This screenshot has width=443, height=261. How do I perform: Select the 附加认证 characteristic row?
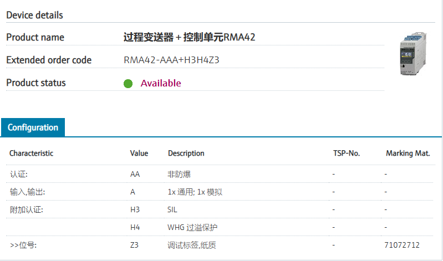click(26, 209)
